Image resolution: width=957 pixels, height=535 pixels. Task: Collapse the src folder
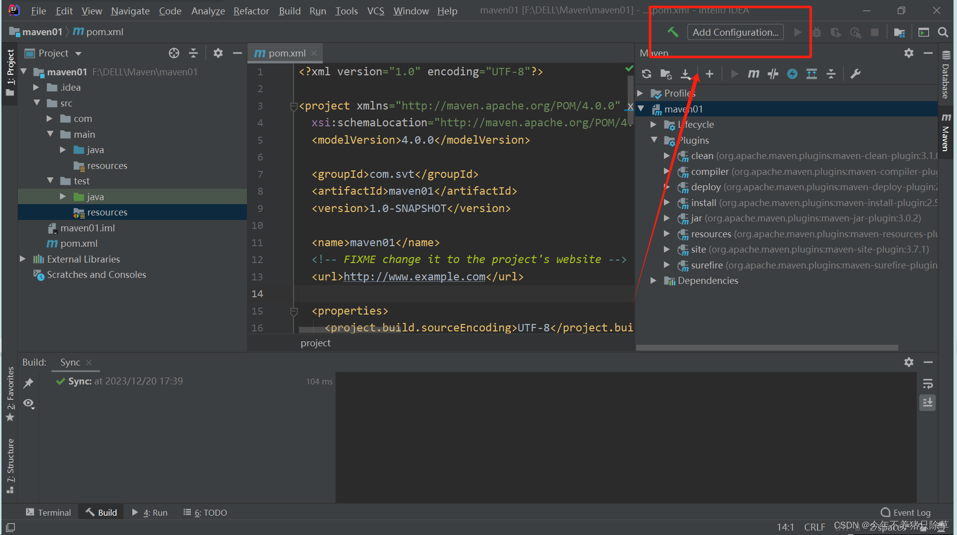[x=37, y=103]
